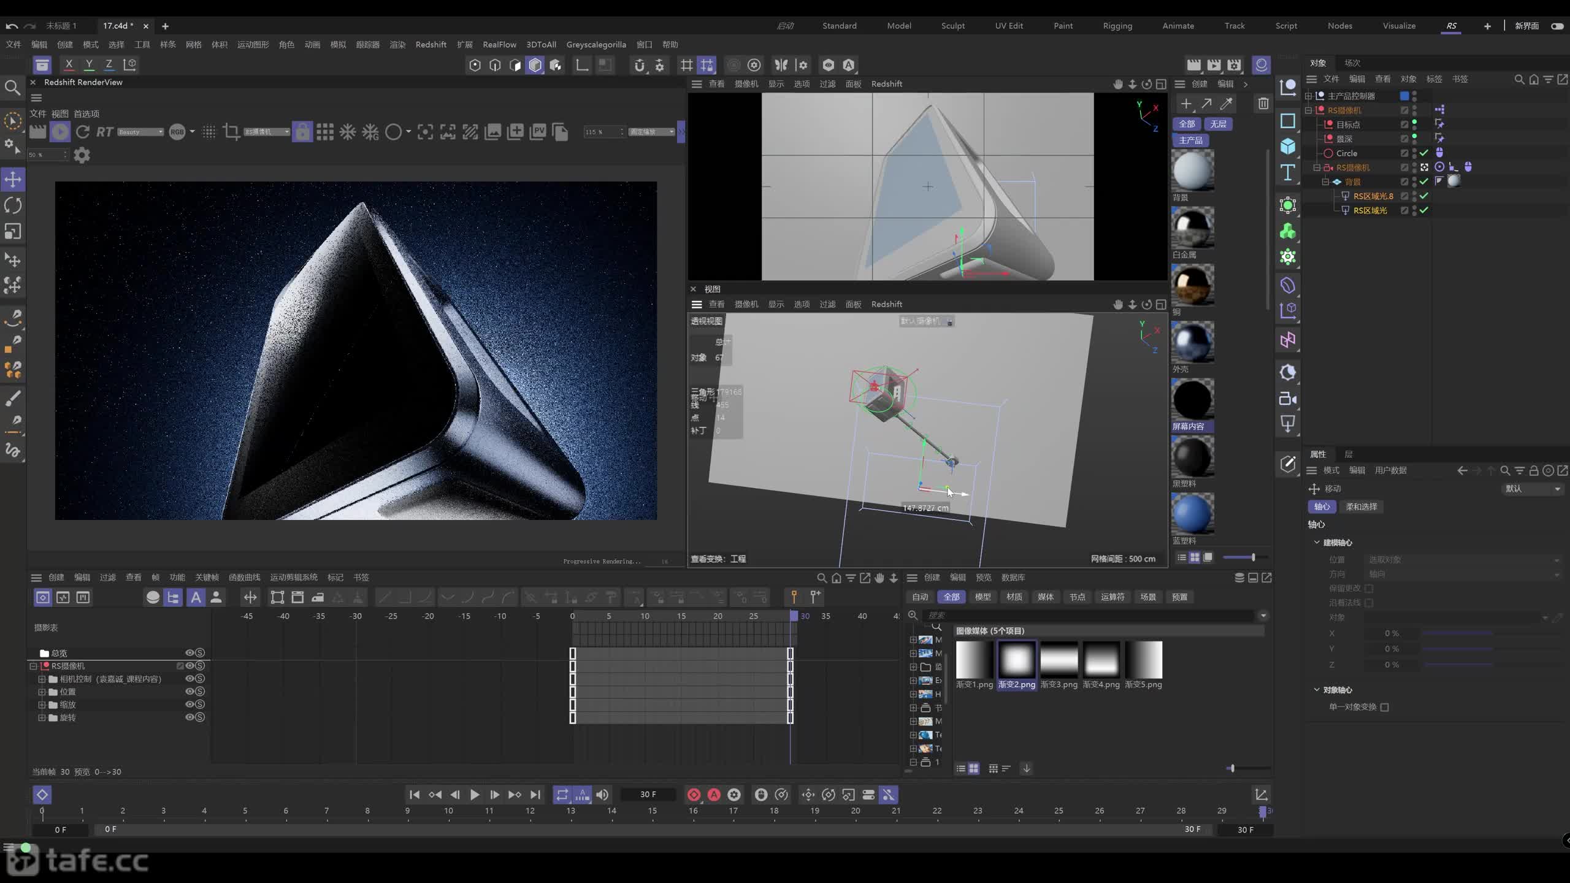This screenshot has height=883, width=1570.
Task: Enable autokeying button
Action: pos(714,795)
